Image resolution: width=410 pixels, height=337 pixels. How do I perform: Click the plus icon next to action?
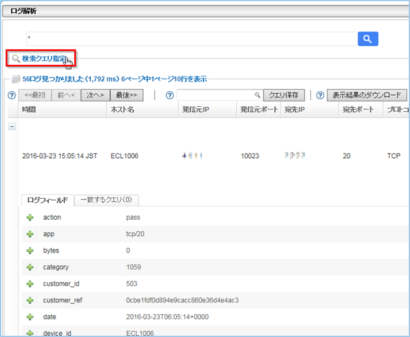pos(30,217)
